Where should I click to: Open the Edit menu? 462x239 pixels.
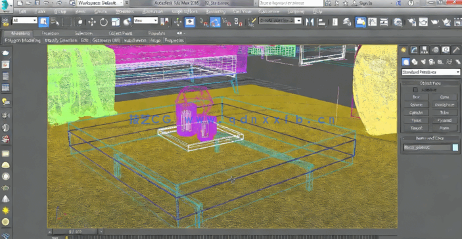point(23,11)
